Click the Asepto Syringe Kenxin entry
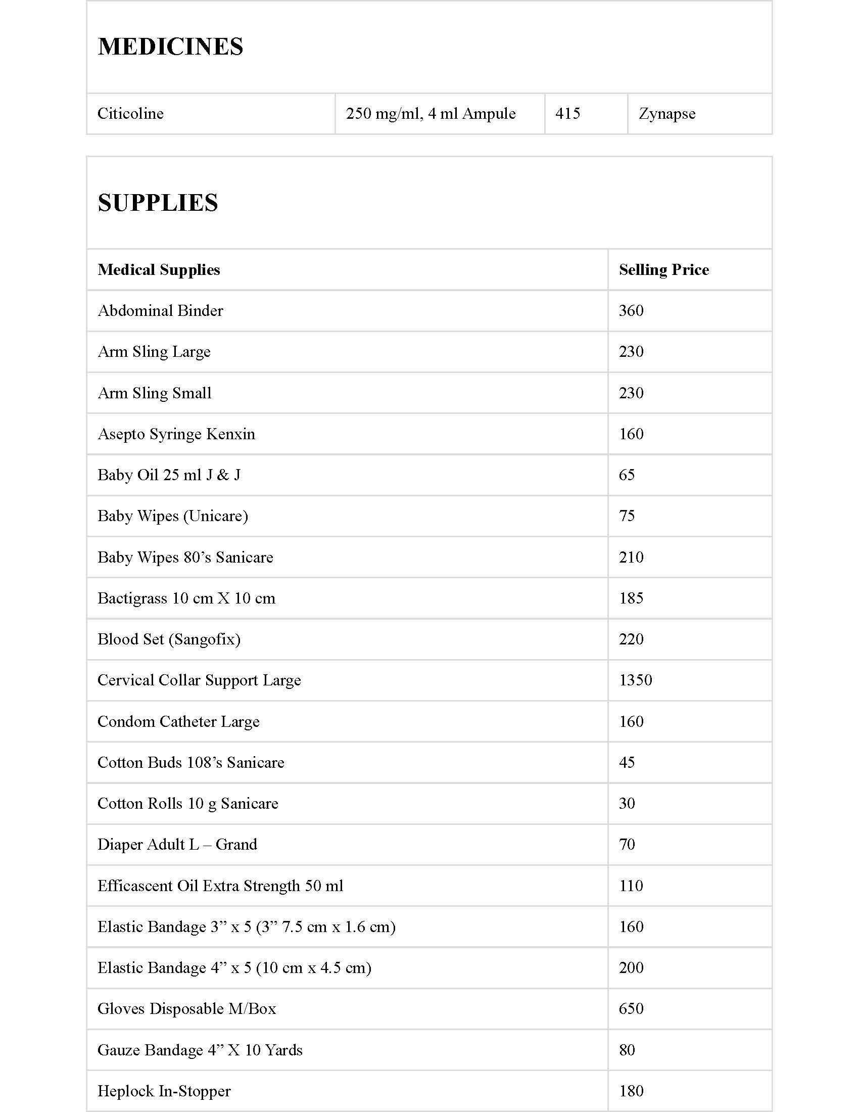Viewport: 859px width, 1112px height. (x=176, y=434)
